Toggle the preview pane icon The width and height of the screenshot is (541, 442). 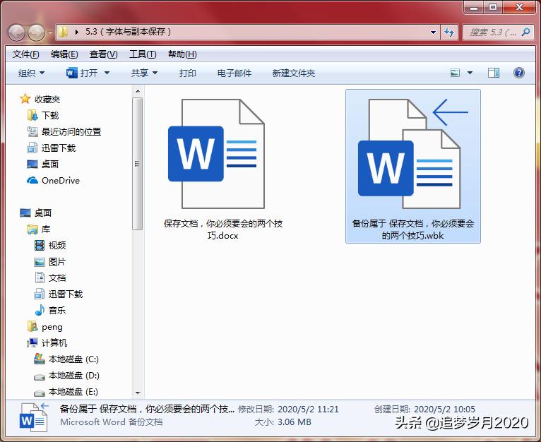494,73
